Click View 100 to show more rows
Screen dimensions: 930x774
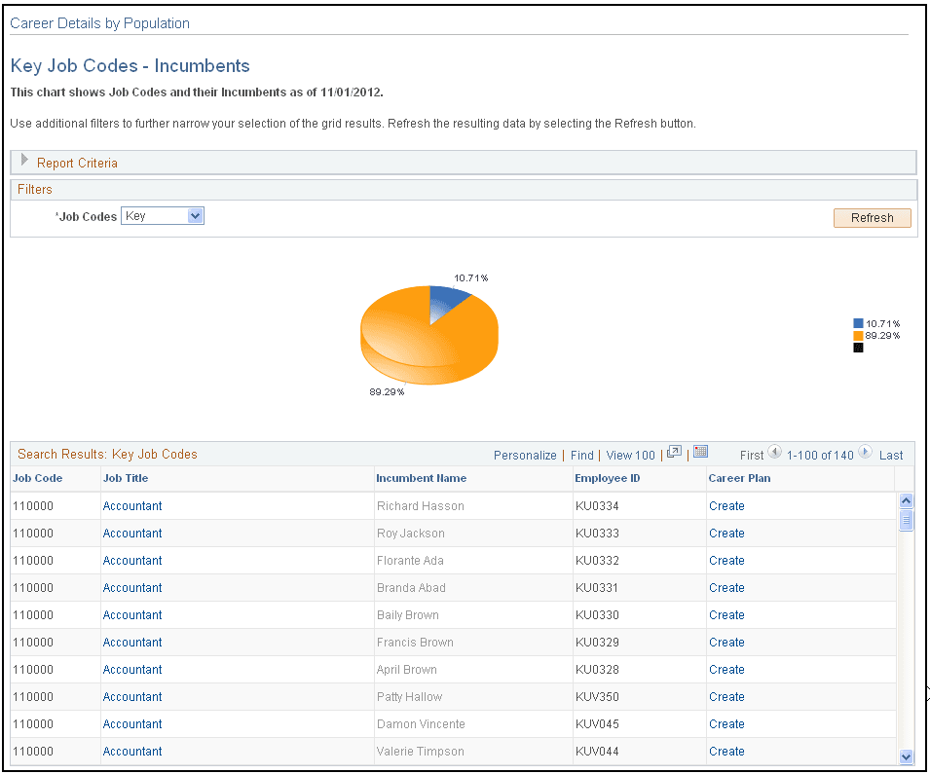pos(630,455)
